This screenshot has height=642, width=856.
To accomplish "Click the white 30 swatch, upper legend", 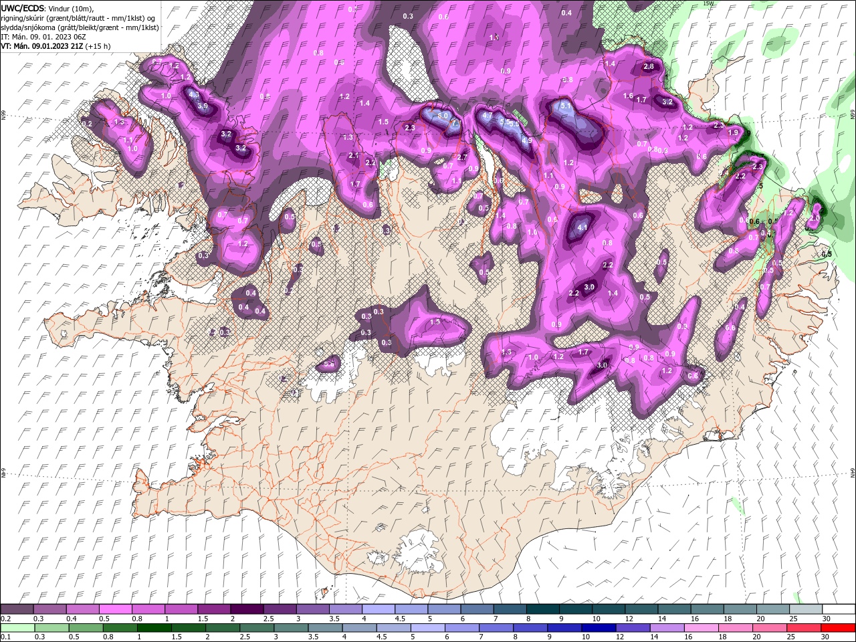I will (839, 609).
